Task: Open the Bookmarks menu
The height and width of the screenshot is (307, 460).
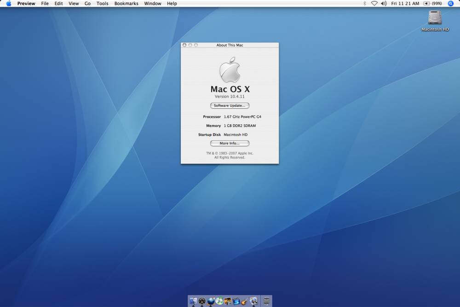Action: click(x=126, y=4)
